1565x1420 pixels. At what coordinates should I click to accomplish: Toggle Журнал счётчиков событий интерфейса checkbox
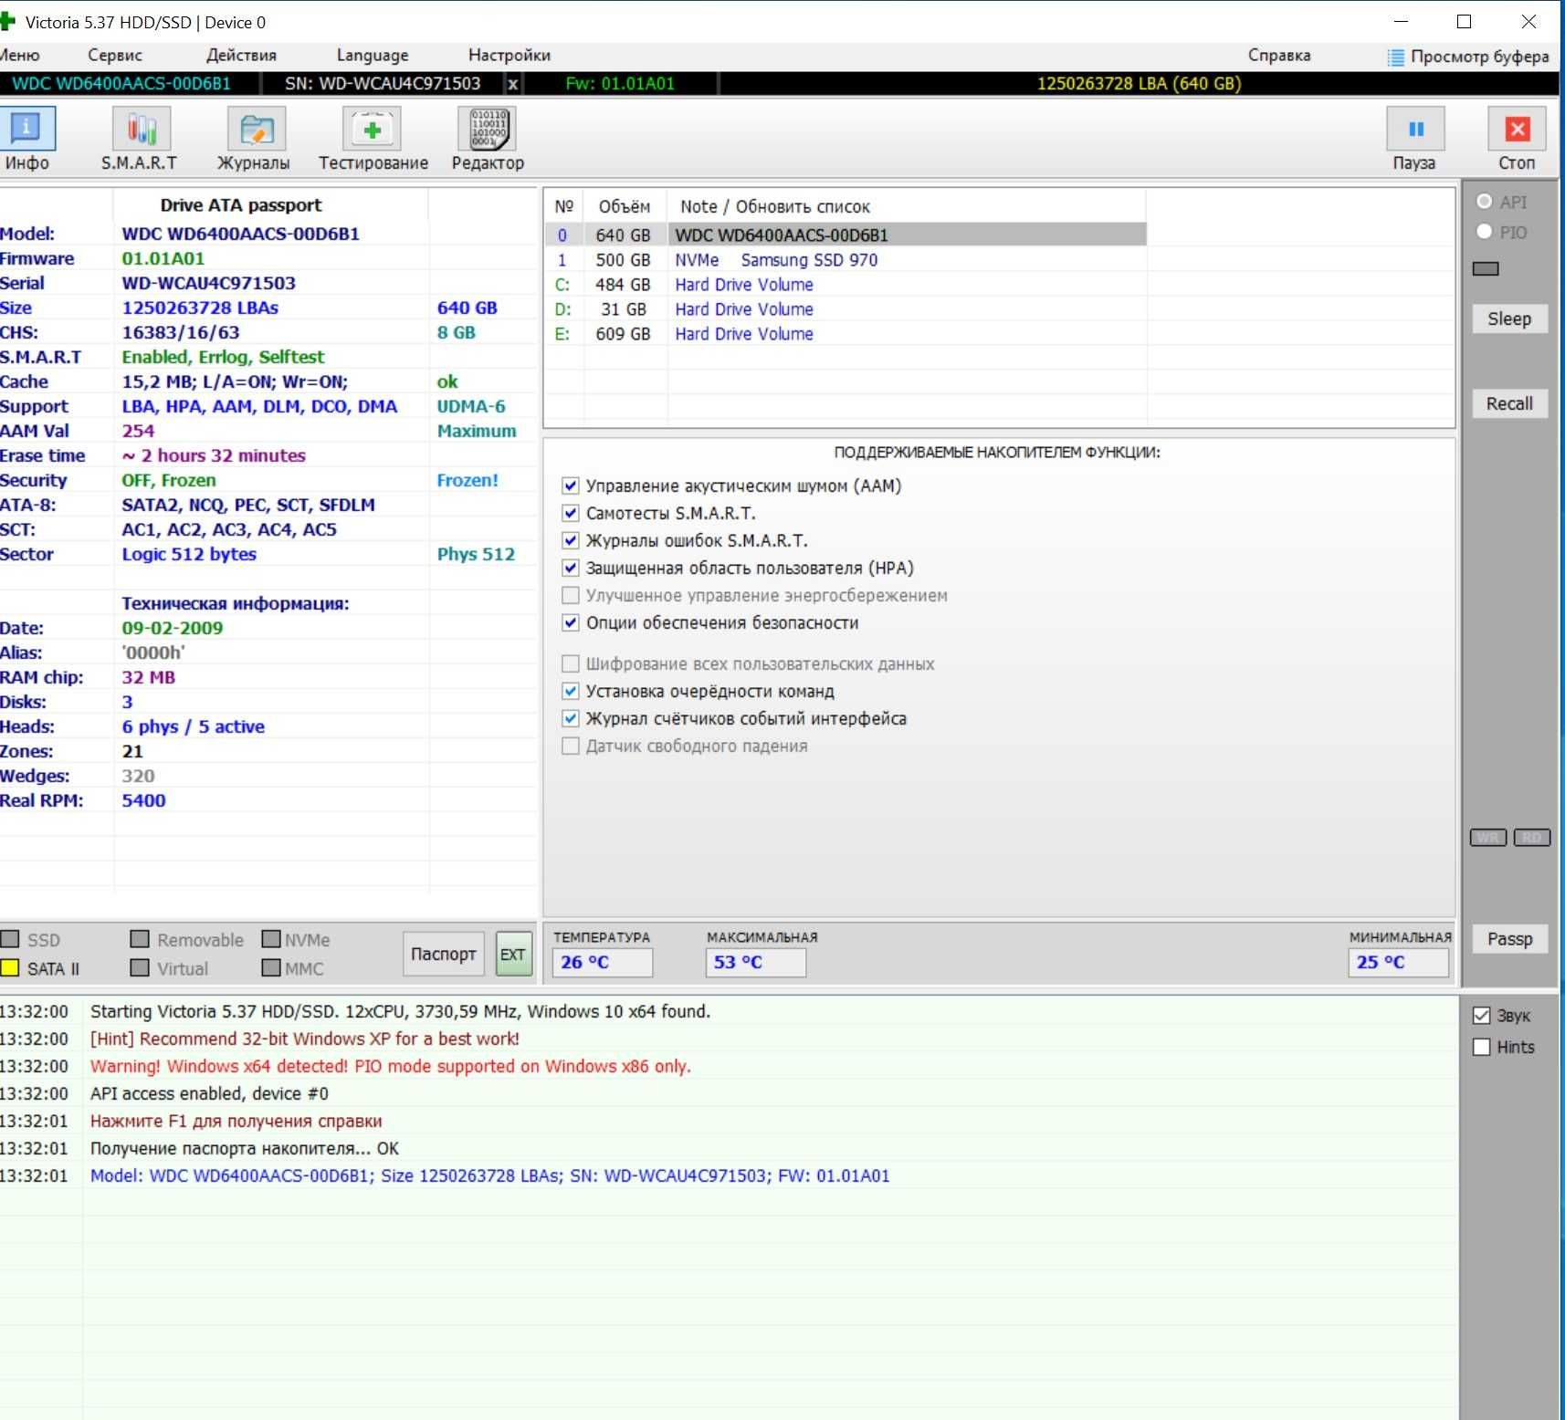(x=571, y=718)
